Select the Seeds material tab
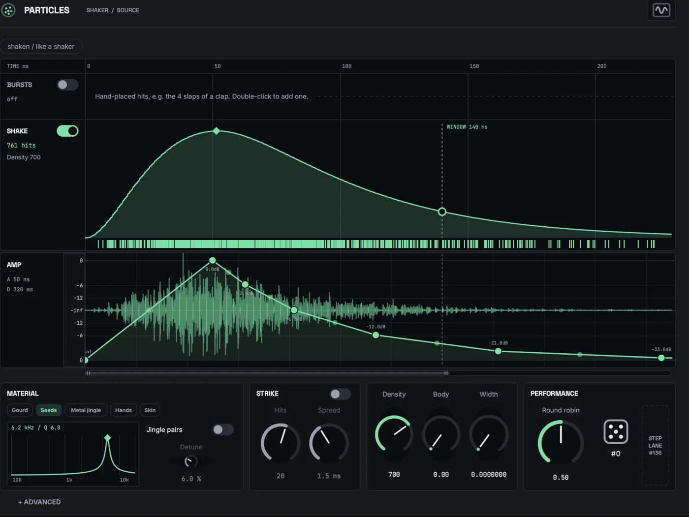 coord(49,410)
